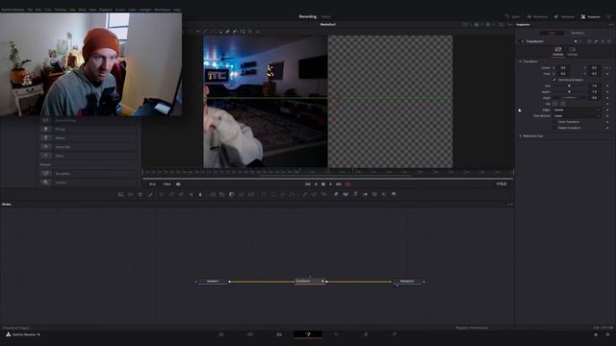
Task: Open the Playback menu
Action: pos(105,10)
